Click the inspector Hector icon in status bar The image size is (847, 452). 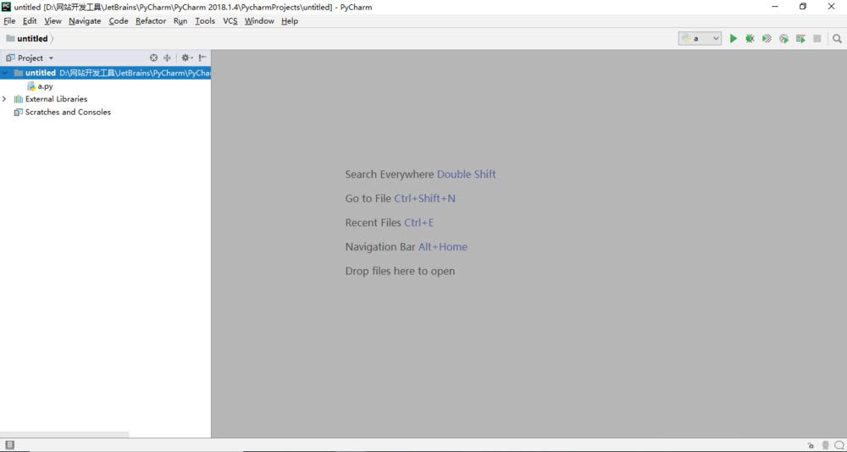coord(825,445)
